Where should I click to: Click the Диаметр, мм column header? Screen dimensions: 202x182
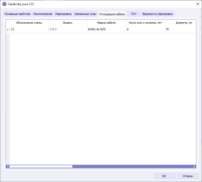tap(181, 23)
